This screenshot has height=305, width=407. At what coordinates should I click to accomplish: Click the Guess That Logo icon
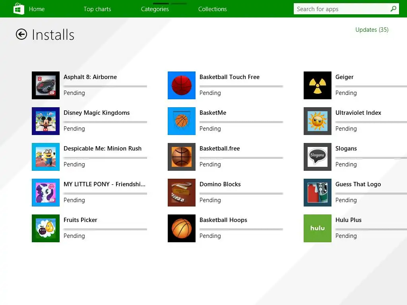318,193
